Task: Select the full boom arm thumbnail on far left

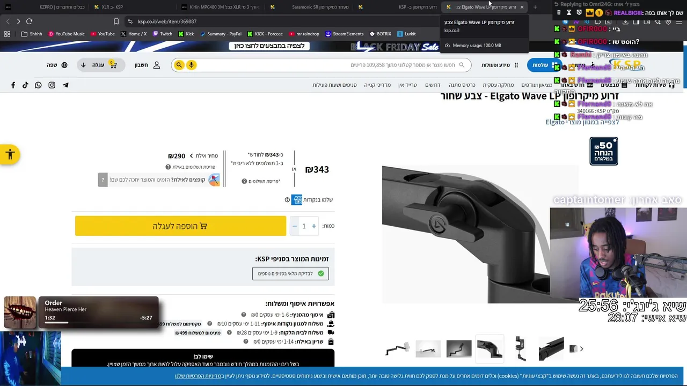Action: pyautogui.click(x=398, y=348)
